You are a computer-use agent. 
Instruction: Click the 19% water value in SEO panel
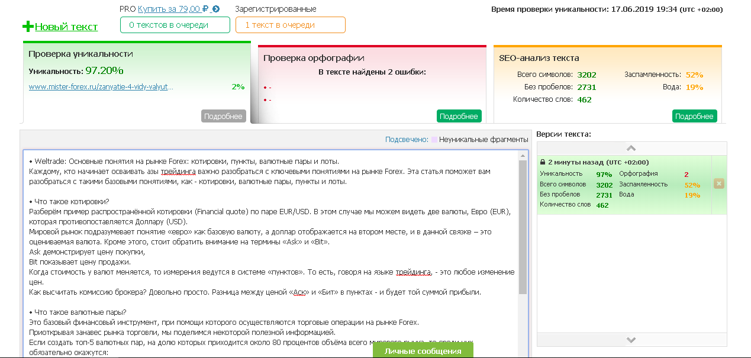[x=694, y=87]
